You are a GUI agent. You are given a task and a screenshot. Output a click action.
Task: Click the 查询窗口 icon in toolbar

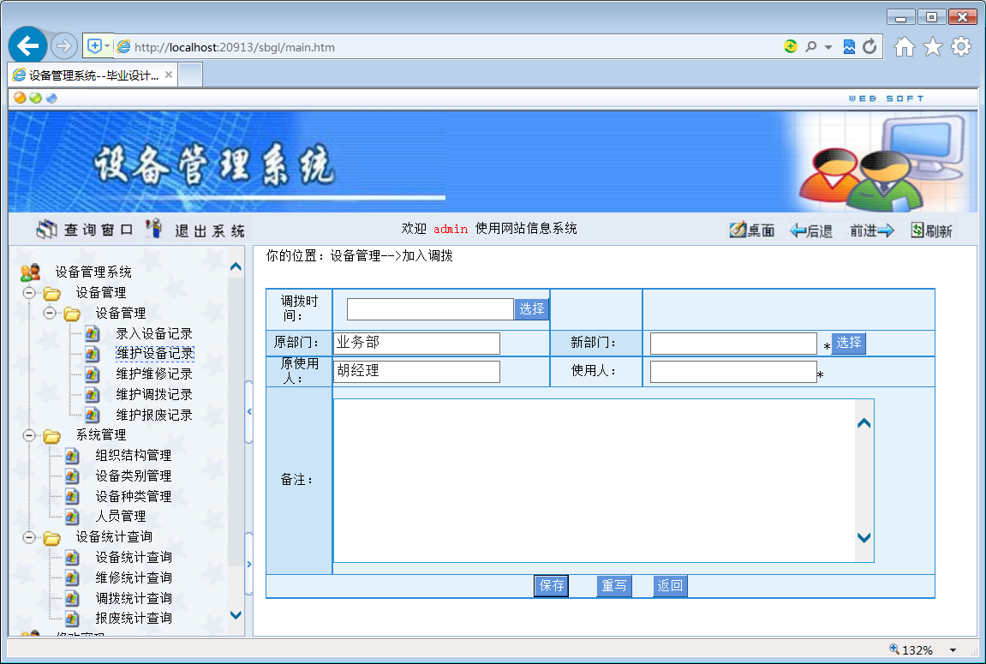[46, 230]
